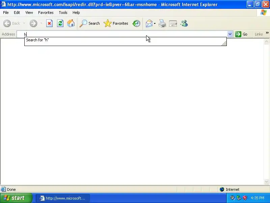Click the first grey system tray icon
270x203 pixels.
tap(232, 198)
